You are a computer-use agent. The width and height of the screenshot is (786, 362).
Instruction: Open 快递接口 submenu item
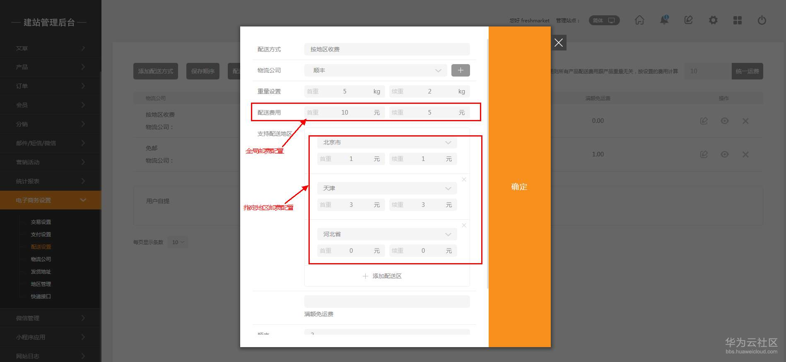click(x=41, y=297)
